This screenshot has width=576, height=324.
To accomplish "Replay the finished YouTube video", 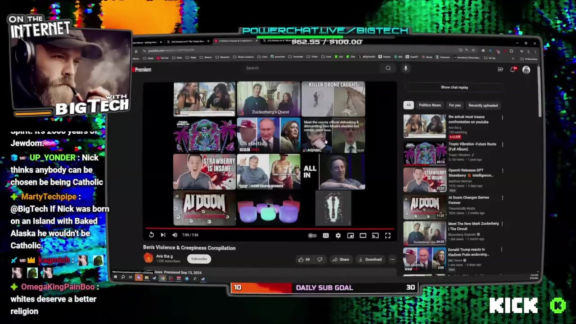I will point(152,235).
